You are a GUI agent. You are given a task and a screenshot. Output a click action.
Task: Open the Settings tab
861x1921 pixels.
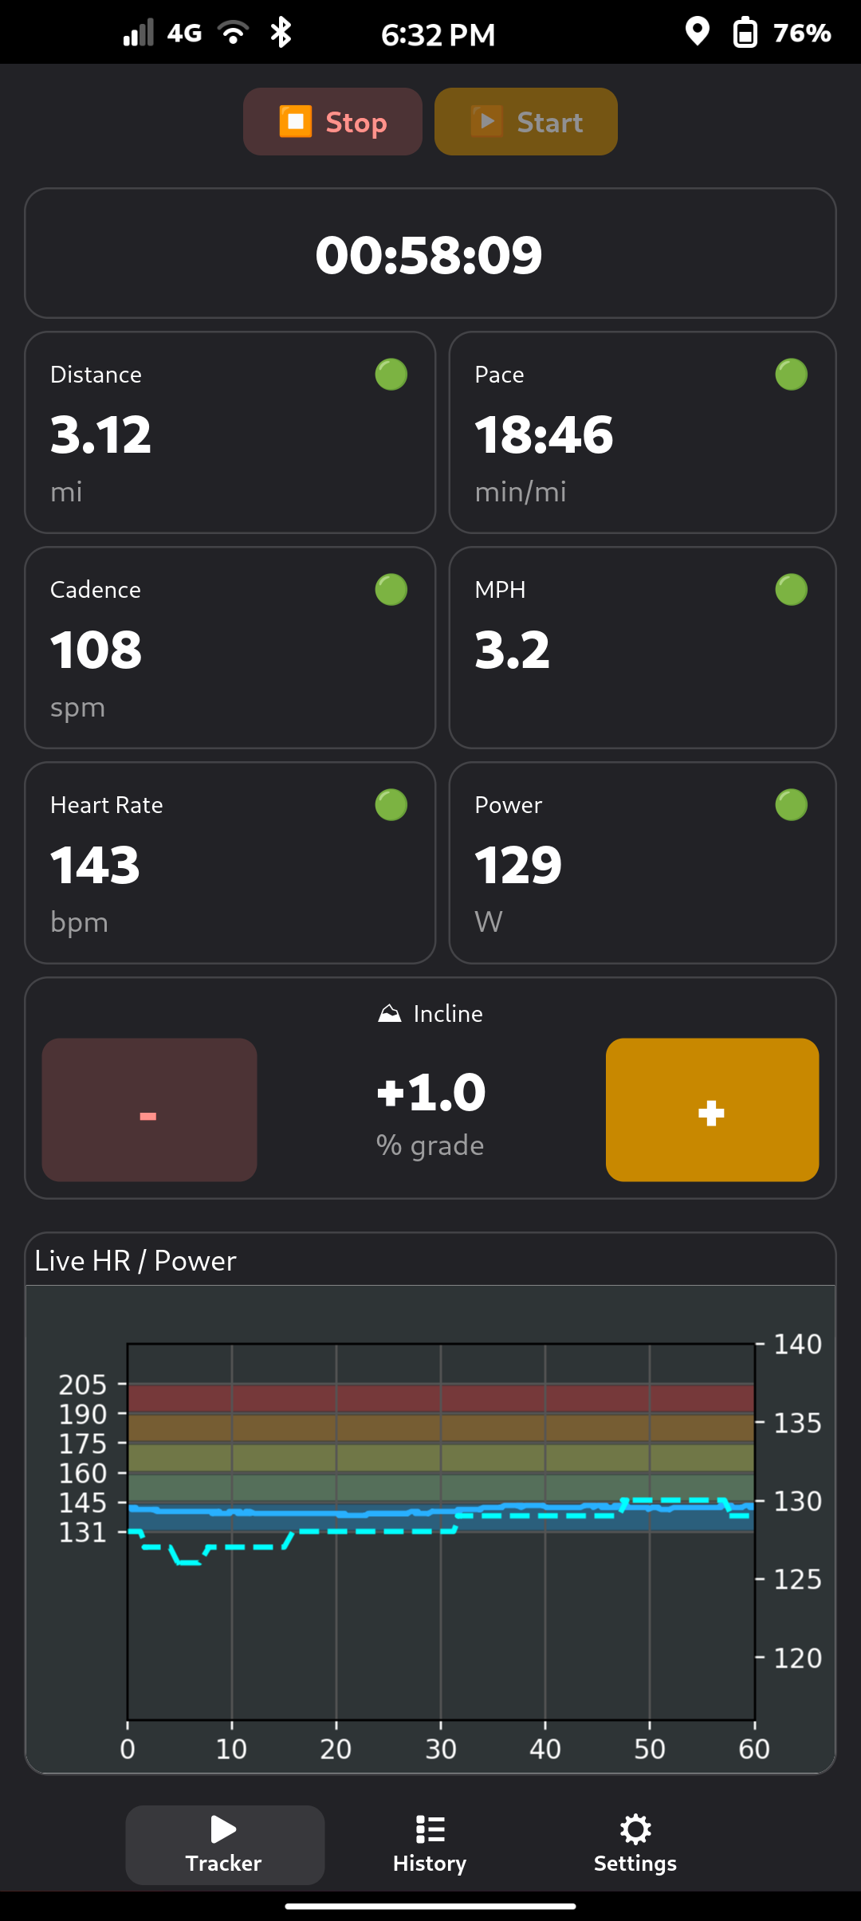click(635, 1845)
